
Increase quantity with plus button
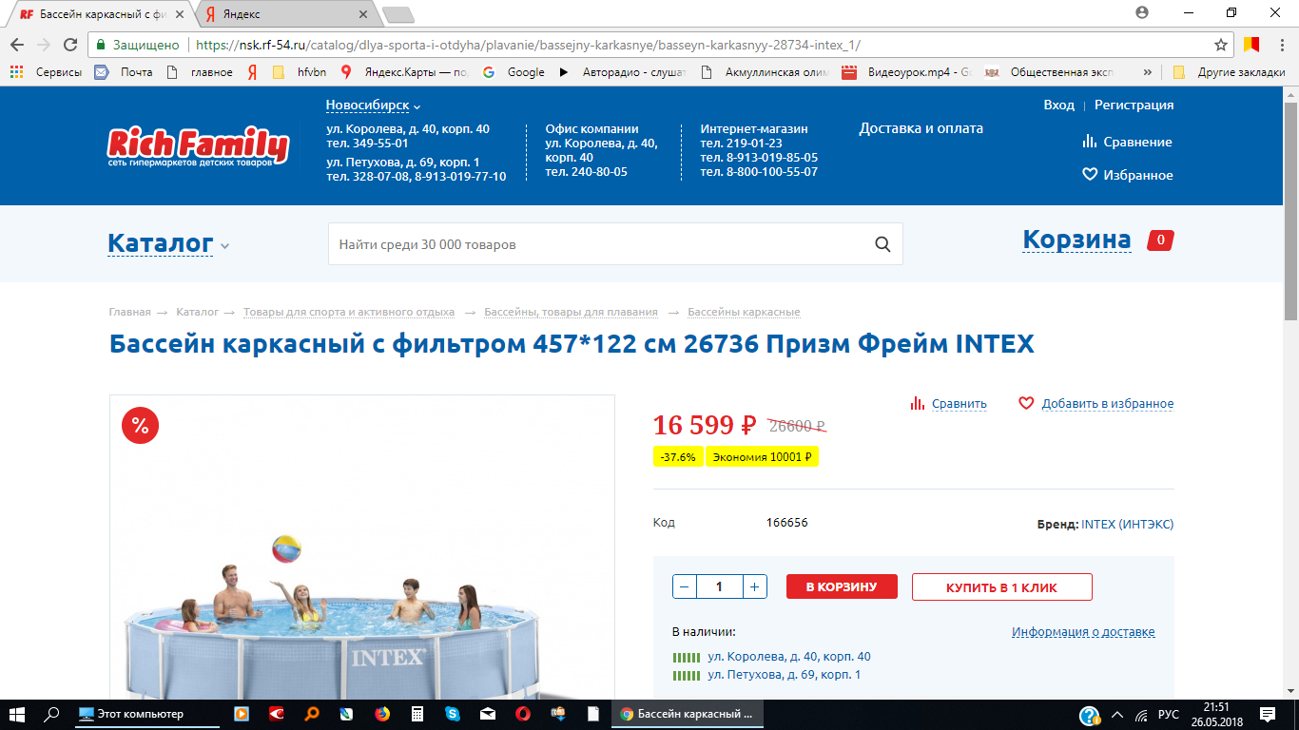(x=754, y=586)
